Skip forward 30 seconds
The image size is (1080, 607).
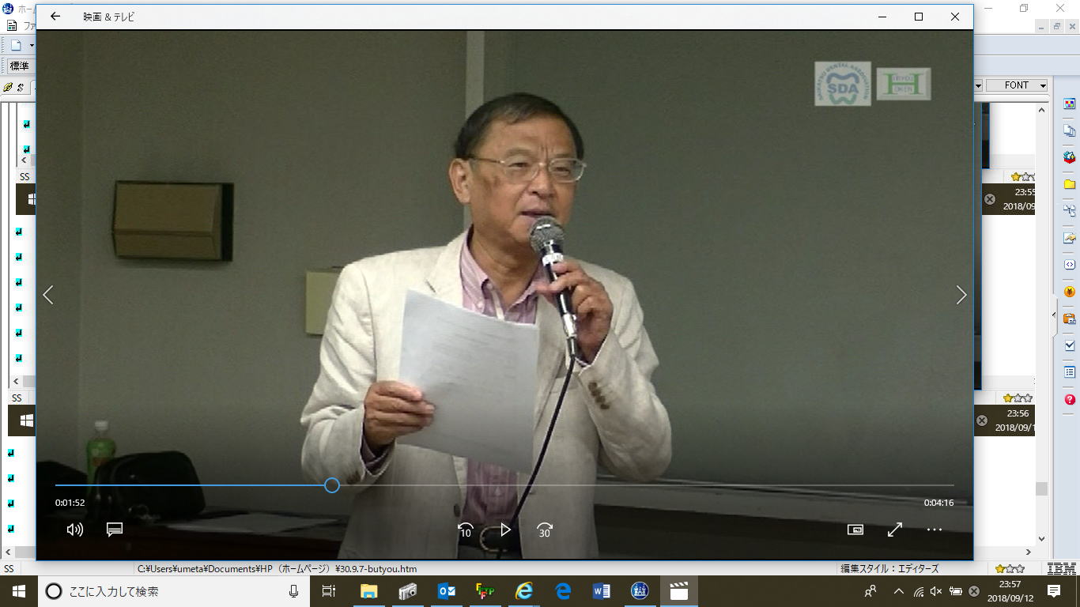(545, 530)
